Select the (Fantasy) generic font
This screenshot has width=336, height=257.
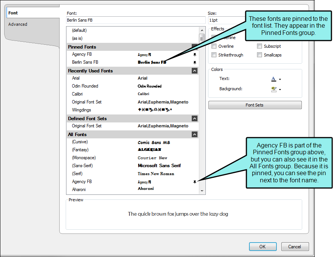(133, 150)
